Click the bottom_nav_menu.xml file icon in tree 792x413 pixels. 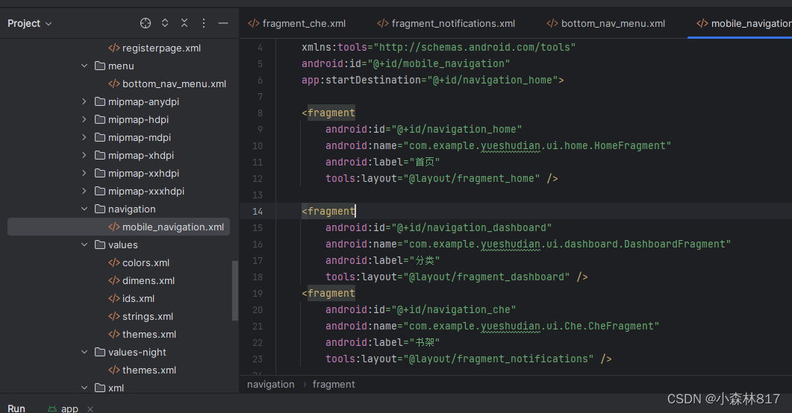(114, 83)
